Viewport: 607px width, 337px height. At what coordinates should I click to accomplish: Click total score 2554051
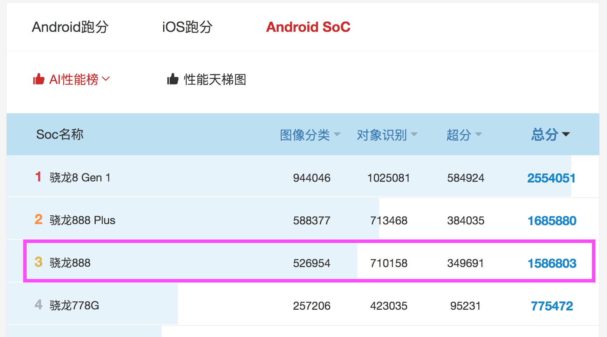click(x=551, y=178)
